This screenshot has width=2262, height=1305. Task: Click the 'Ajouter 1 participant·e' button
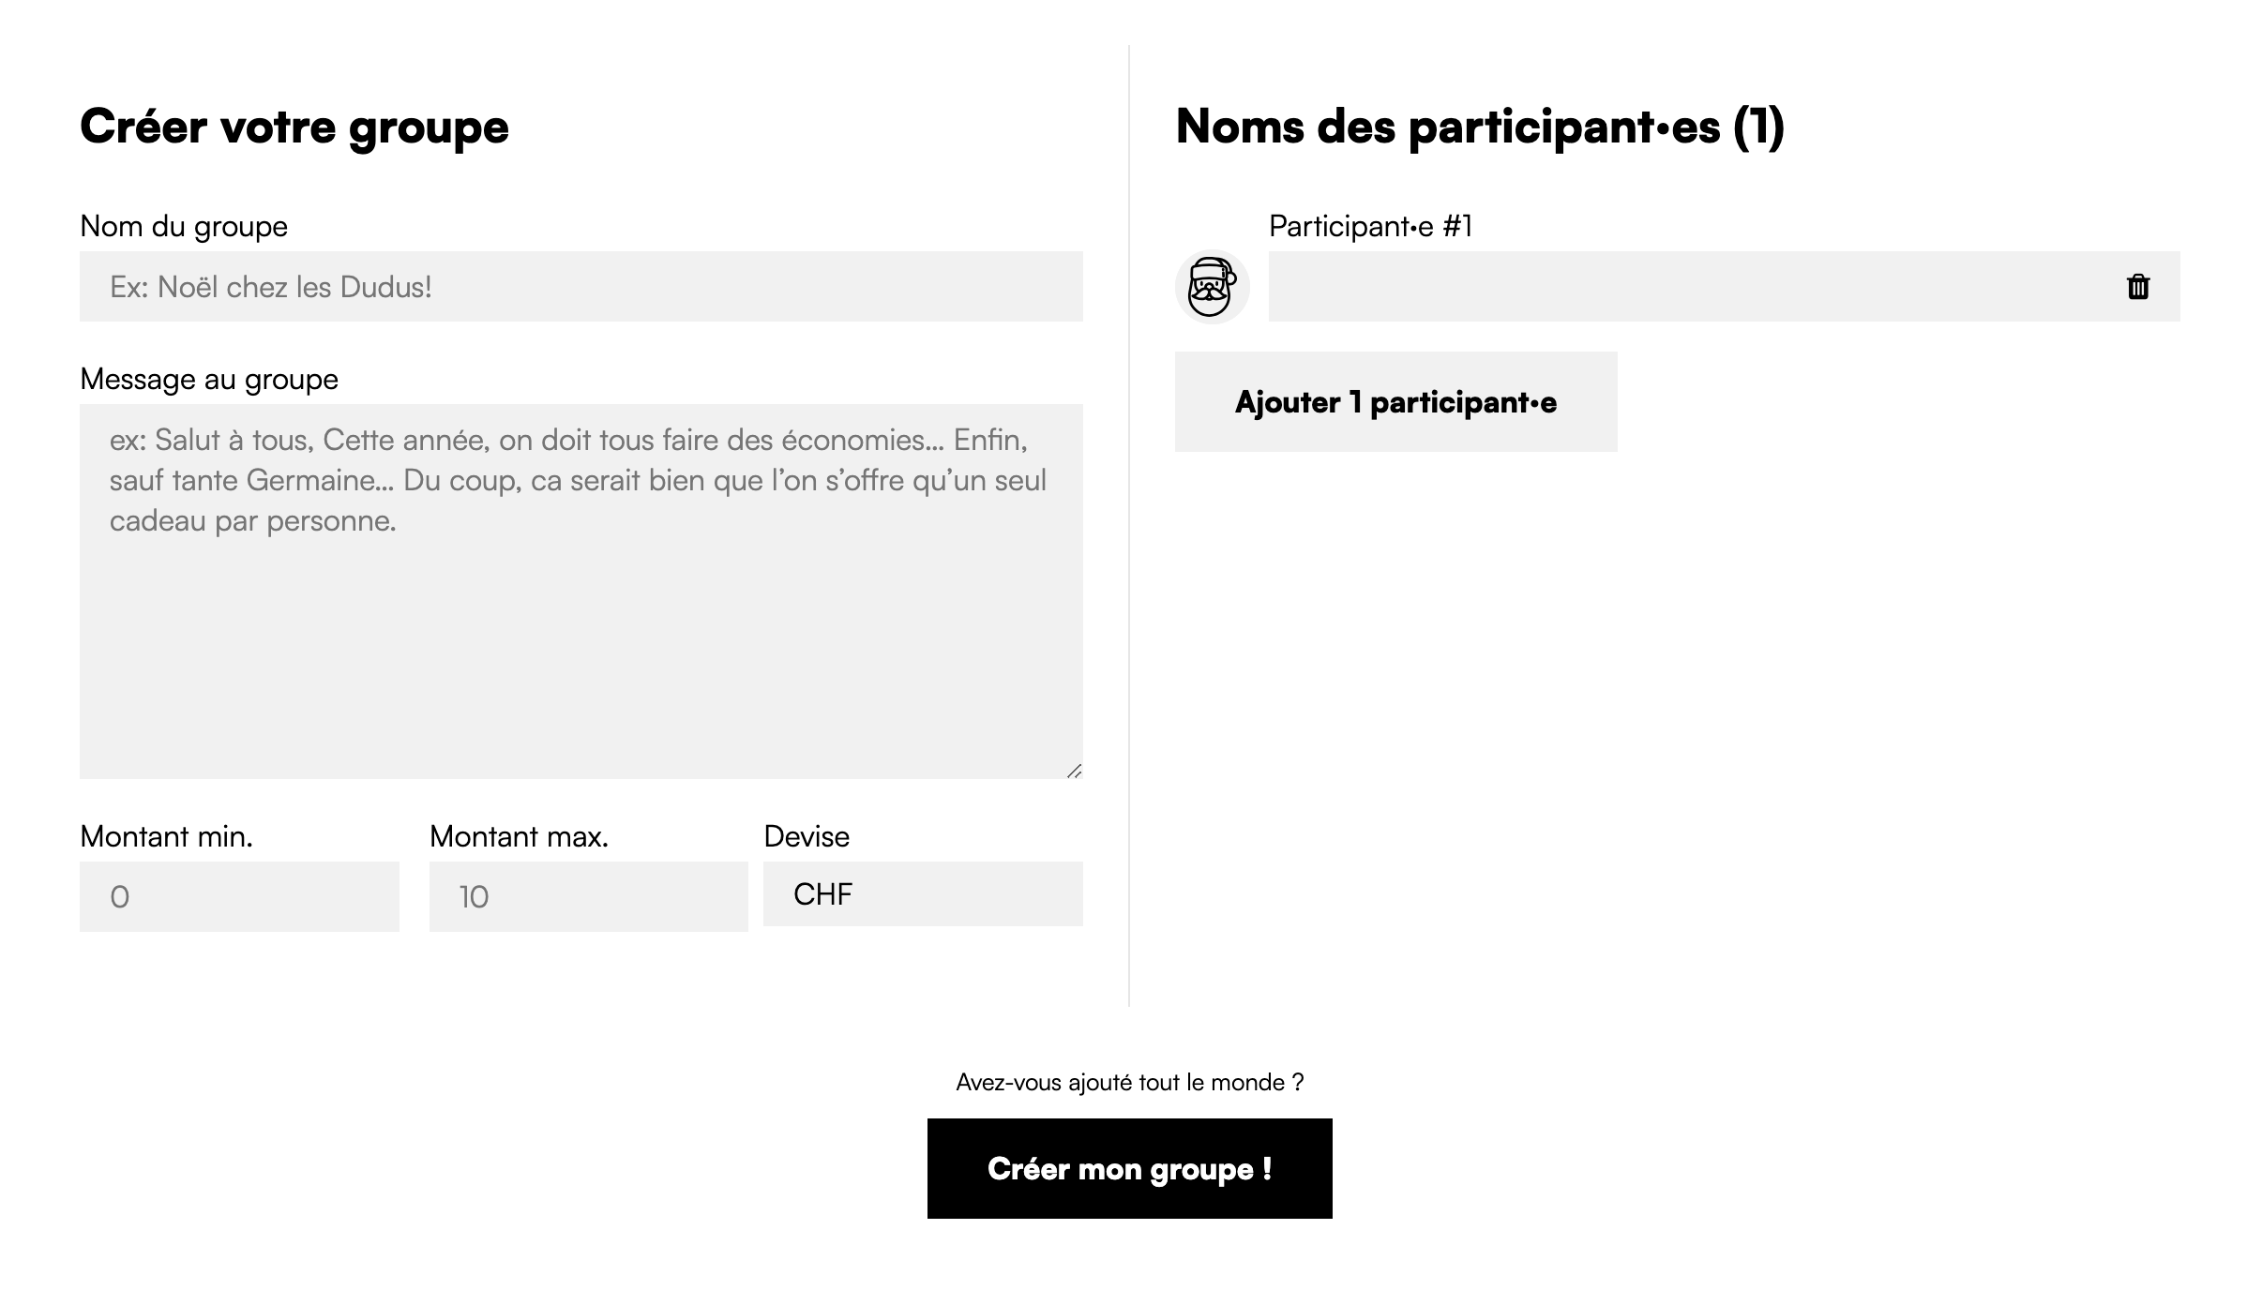pyautogui.click(x=1395, y=402)
